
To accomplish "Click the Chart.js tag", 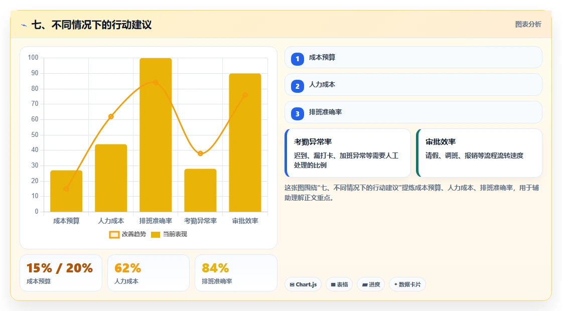I will coord(303,284).
